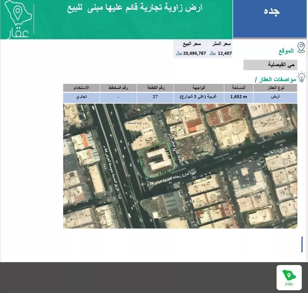Click the المساحة column header
Screen dimensions: 308x293
[x=239, y=88]
